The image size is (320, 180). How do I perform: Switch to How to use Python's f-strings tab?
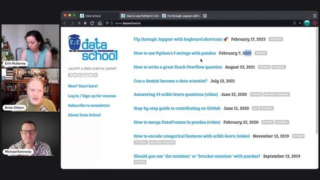140,16
